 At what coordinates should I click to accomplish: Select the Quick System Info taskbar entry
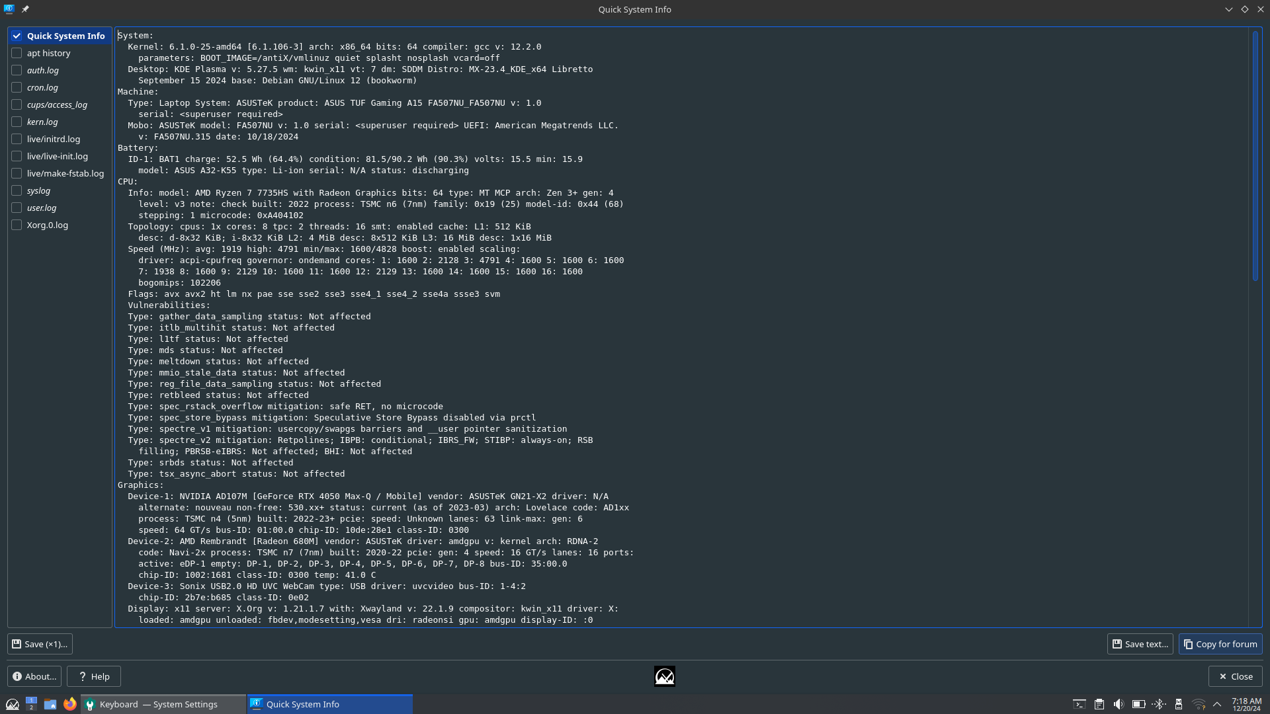point(330,704)
